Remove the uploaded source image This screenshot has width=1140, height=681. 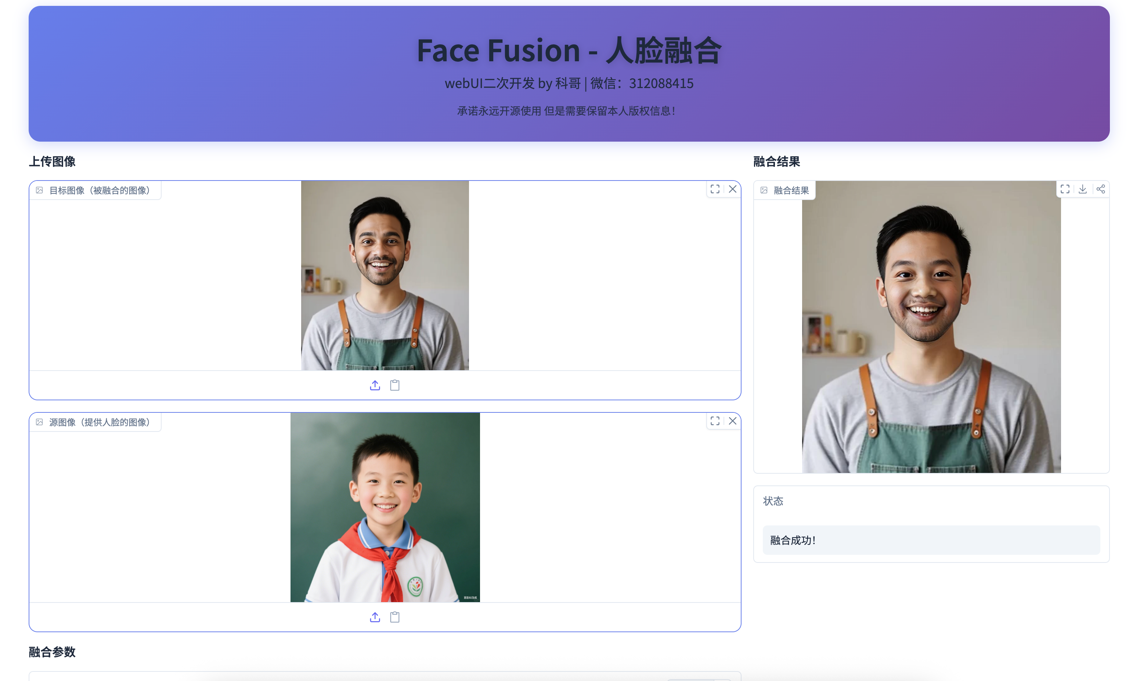point(733,421)
